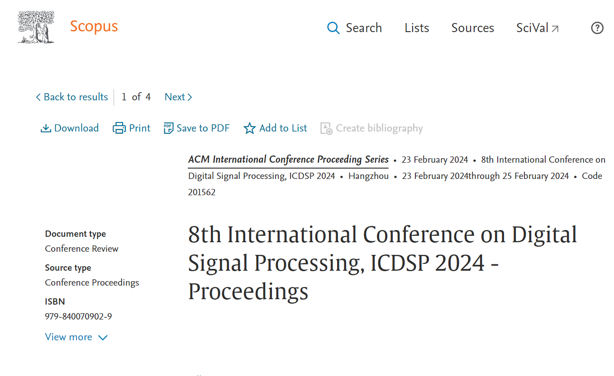Click the Download link
Screen dimensions: 614x376
(x=70, y=128)
